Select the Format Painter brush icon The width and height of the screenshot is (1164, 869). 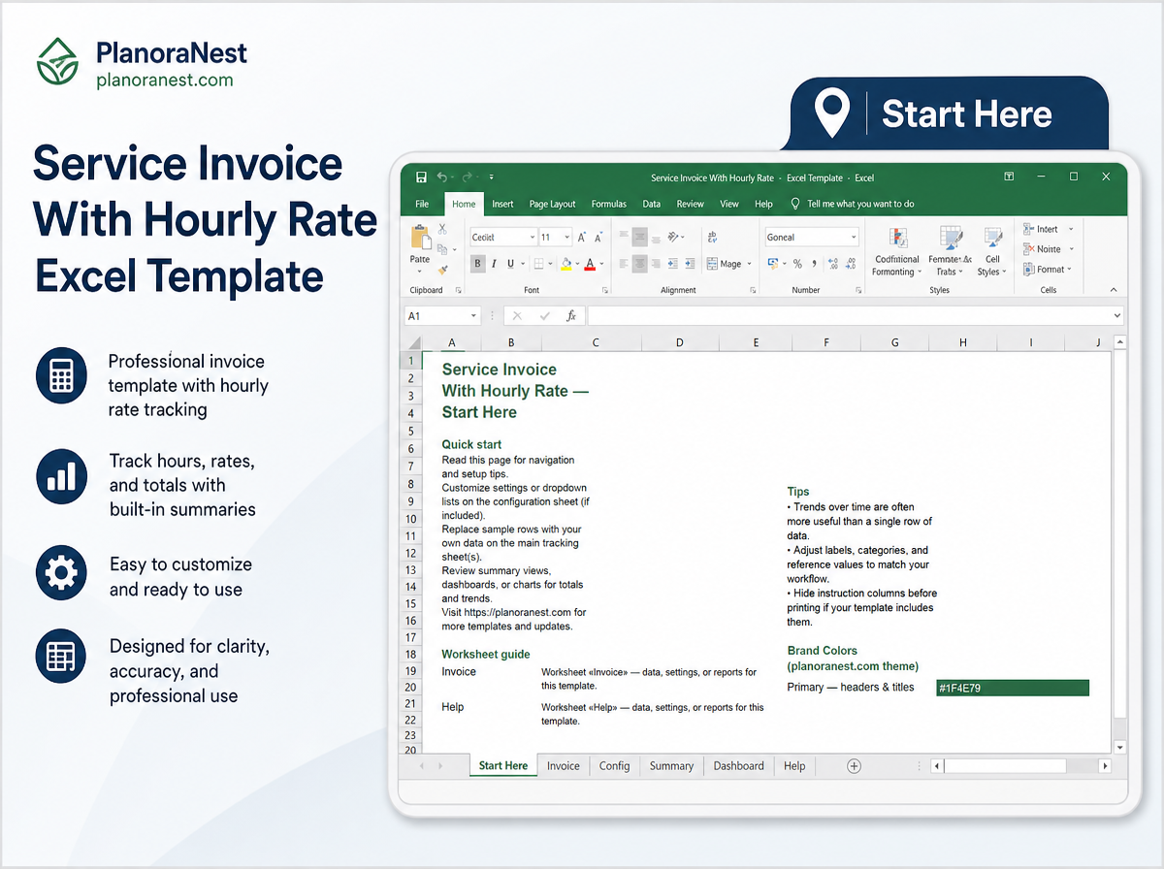[x=442, y=270]
